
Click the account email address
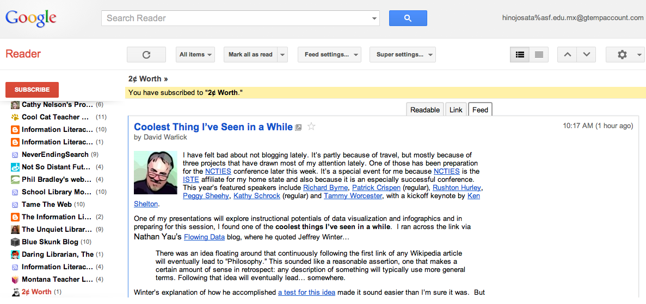(572, 18)
